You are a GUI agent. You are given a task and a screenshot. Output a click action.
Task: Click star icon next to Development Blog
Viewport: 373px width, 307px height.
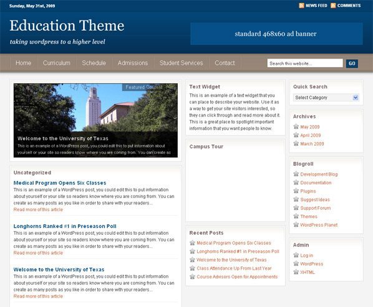[296, 174]
